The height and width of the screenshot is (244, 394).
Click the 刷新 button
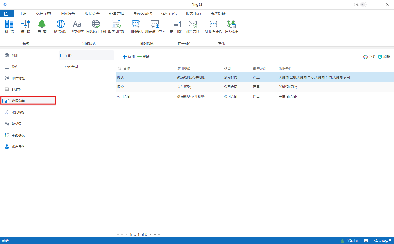click(x=384, y=57)
